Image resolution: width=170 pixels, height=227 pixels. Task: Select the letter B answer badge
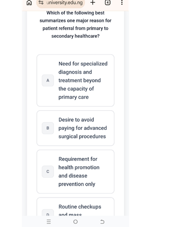click(x=48, y=128)
